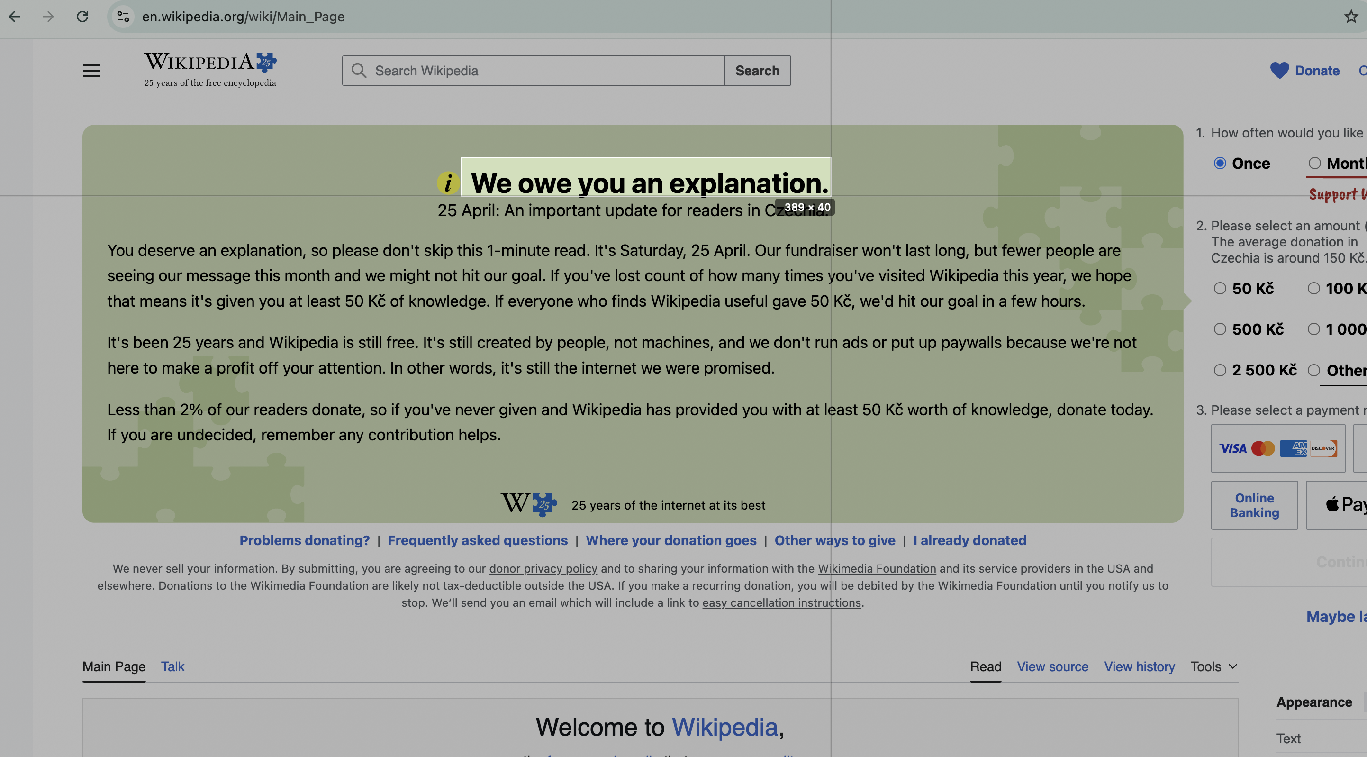The width and height of the screenshot is (1367, 757).
Task: Open the Problems donating? link
Action: coord(305,540)
